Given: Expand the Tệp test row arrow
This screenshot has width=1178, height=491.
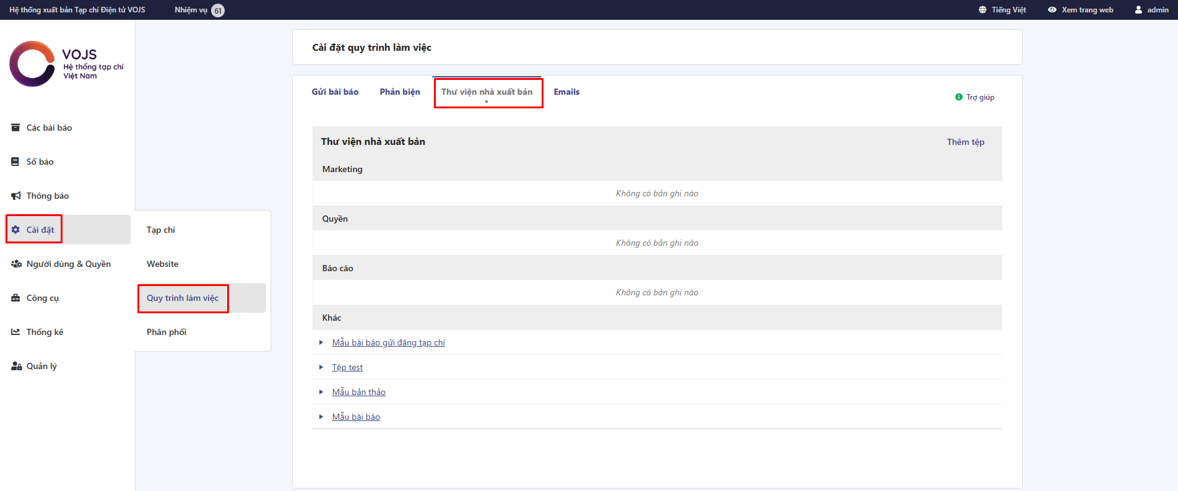Looking at the screenshot, I should coord(321,367).
